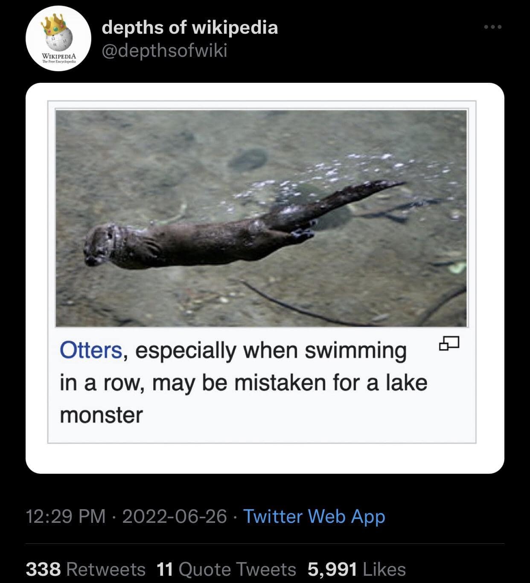Image resolution: width=530 pixels, height=583 pixels.
Task: Click the word "monster" in the caption
Action: 101,415
